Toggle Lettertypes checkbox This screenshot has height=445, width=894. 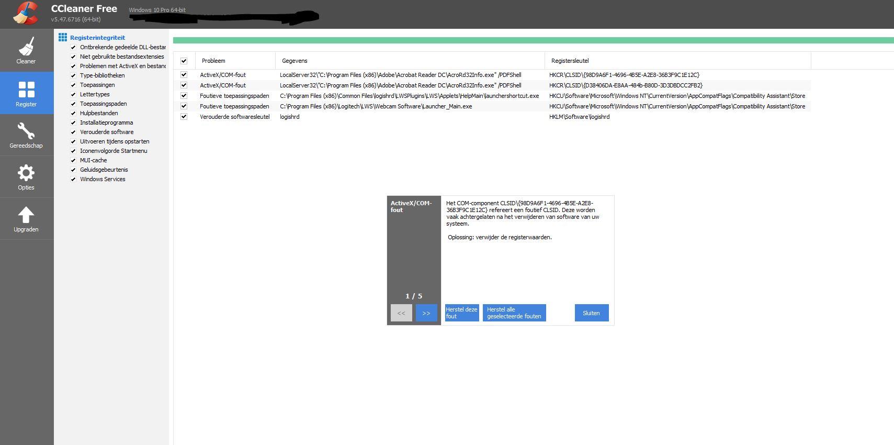(73, 94)
